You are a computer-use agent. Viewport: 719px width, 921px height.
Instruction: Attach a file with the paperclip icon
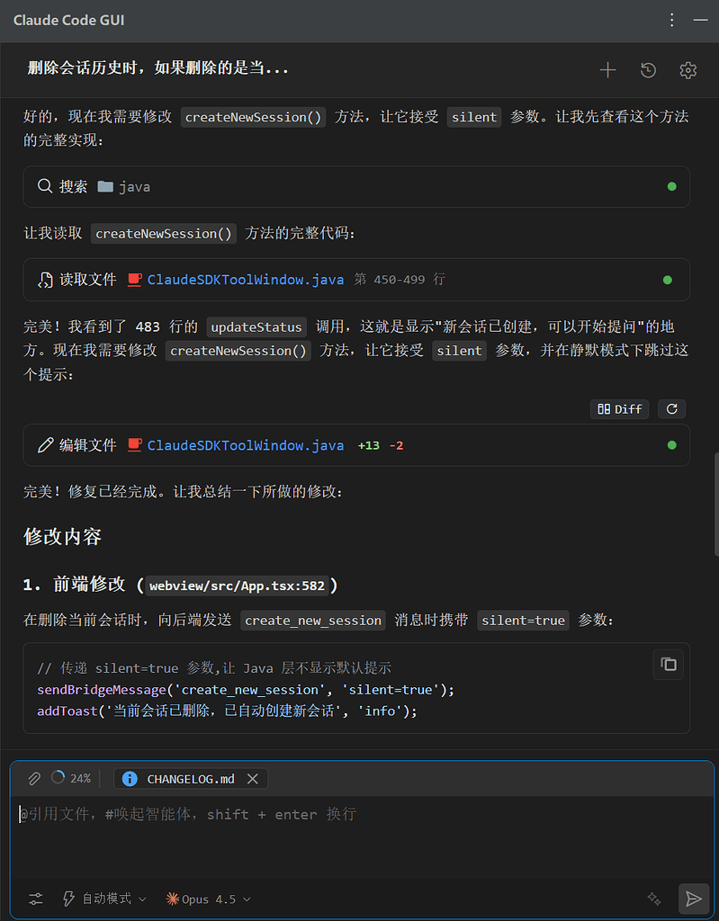tap(34, 779)
